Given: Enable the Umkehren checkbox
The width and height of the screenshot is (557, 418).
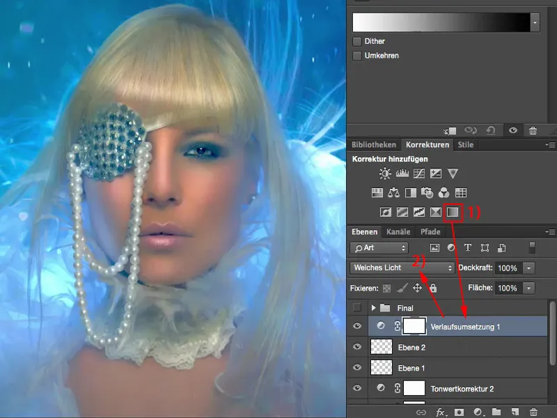Looking at the screenshot, I should coord(357,56).
